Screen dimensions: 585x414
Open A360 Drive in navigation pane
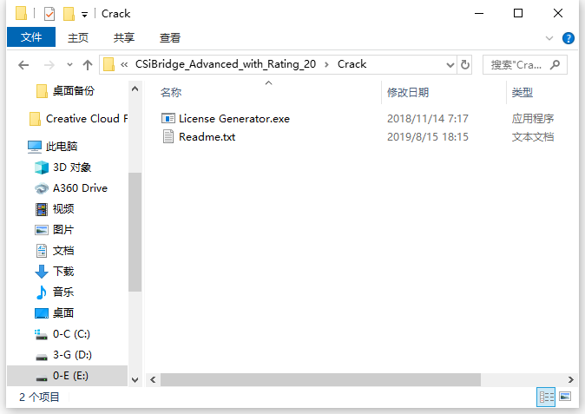click(80, 188)
